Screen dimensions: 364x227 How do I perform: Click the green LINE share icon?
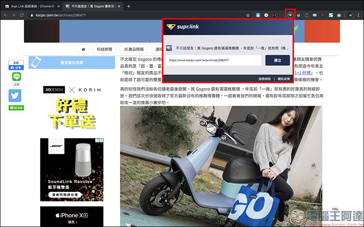click(x=16, y=76)
